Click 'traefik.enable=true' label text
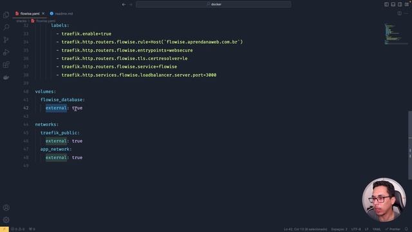 click(x=86, y=34)
